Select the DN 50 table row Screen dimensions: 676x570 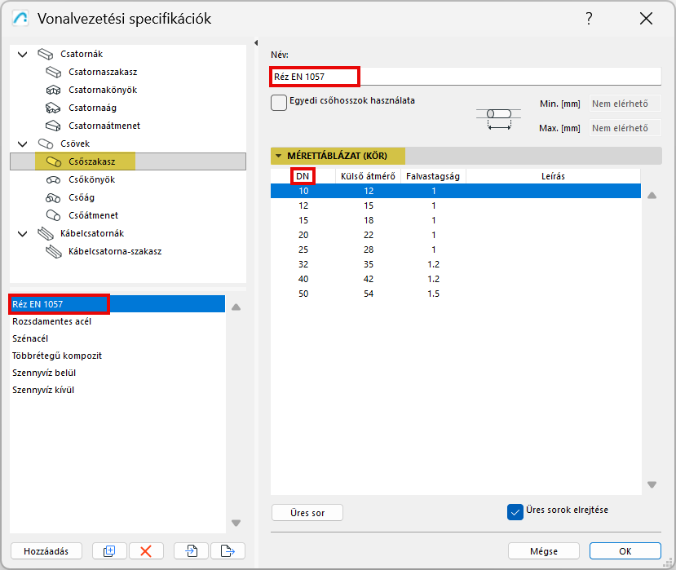point(456,294)
